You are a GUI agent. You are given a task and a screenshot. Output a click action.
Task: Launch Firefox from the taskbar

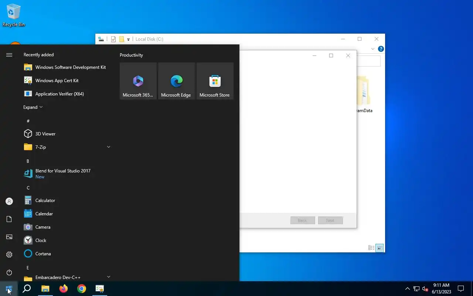click(x=63, y=289)
